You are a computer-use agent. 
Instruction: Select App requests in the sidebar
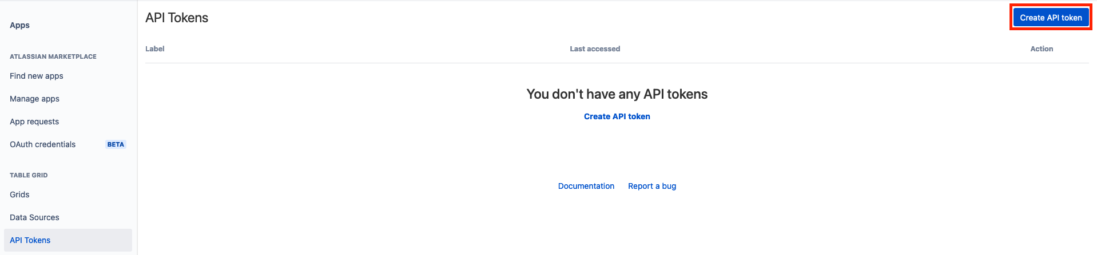coord(34,122)
